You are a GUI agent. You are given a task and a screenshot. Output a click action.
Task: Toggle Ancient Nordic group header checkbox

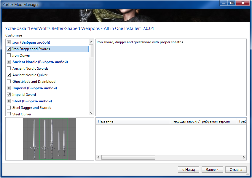click(x=9, y=62)
